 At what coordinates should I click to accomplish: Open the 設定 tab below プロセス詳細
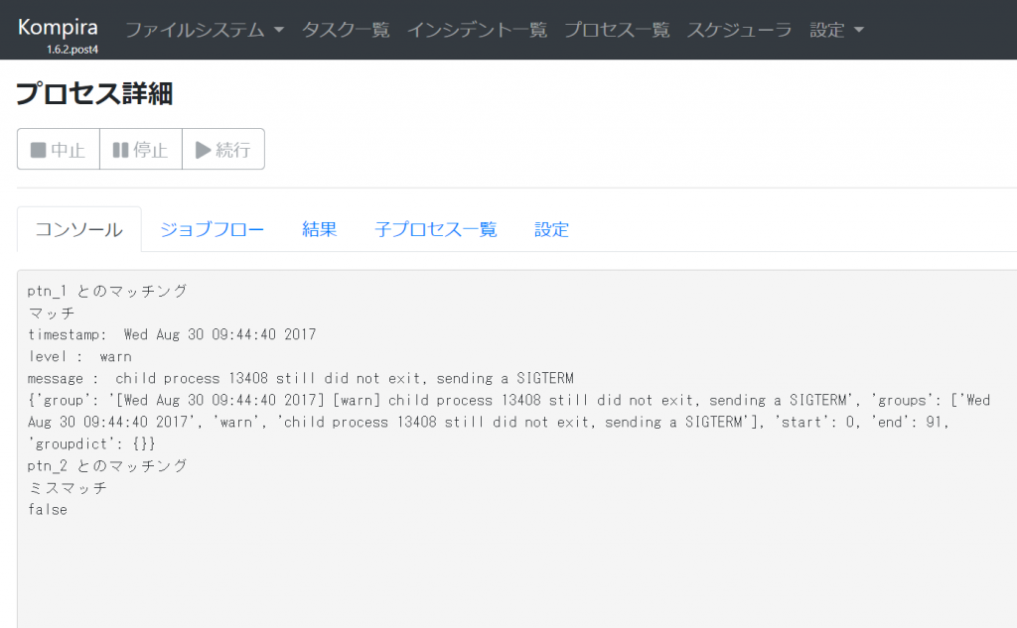tap(551, 228)
